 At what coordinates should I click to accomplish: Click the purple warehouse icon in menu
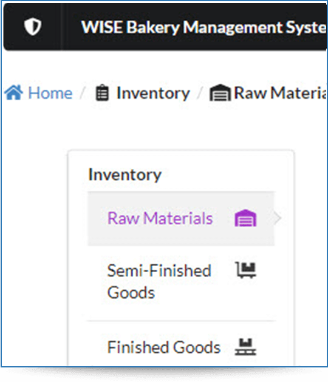coord(245,218)
